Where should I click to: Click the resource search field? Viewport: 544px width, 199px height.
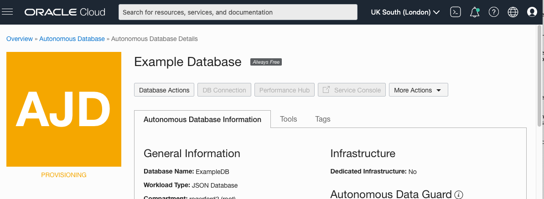[x=238, y=12]
